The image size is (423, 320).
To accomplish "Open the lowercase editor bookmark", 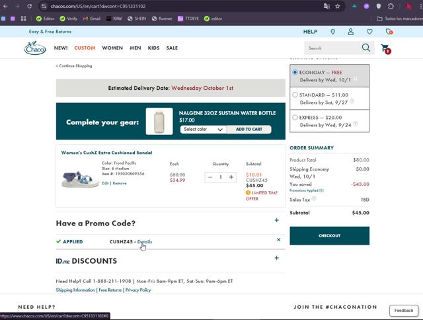I will point(213,19).
